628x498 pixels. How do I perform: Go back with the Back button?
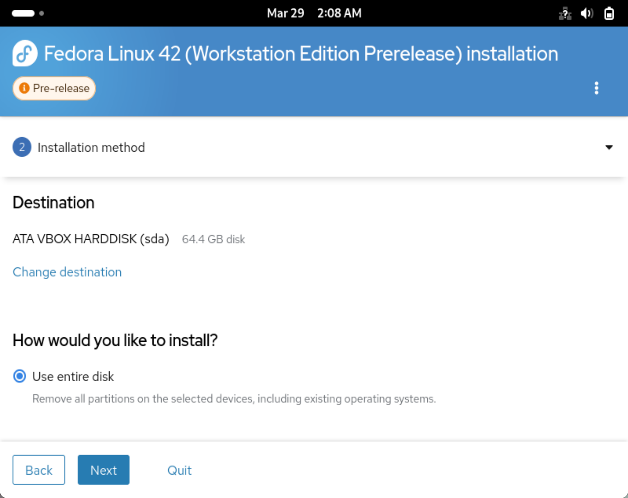[39, 470]
